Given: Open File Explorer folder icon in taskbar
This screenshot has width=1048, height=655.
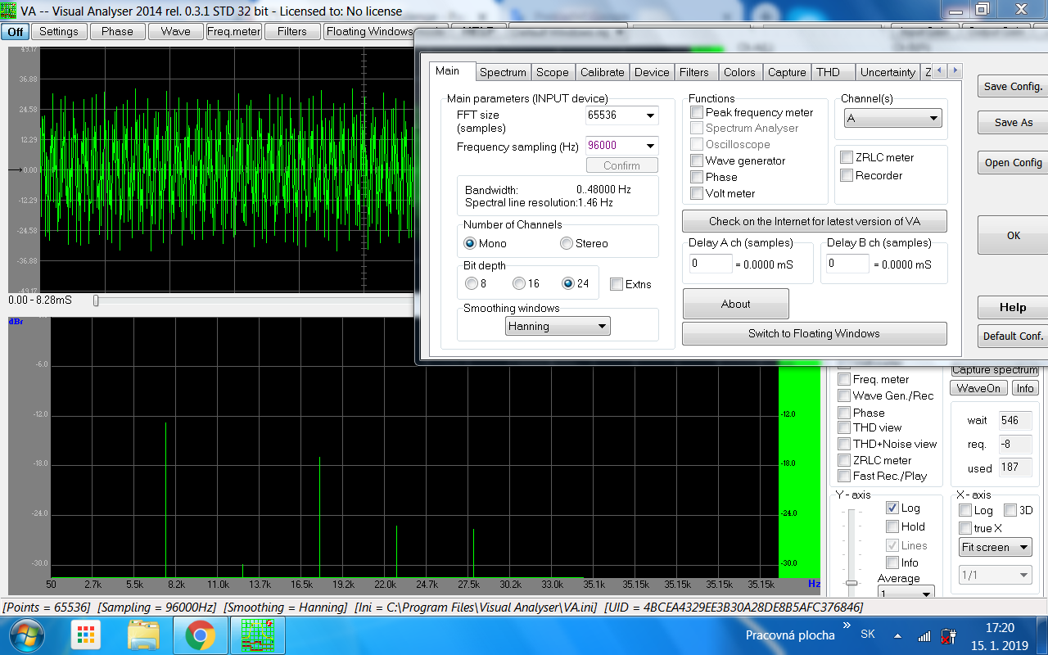Looking at the screenshot, I should [x=143, y=635].
